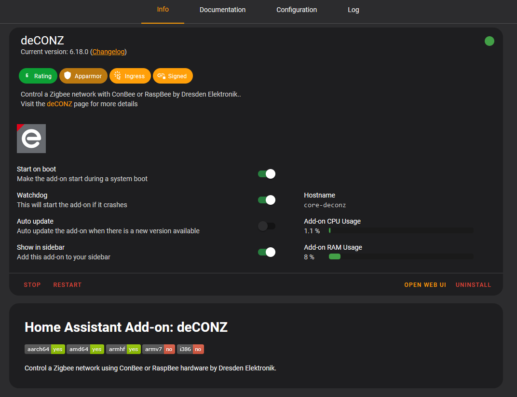The height and width of the screenshot is (397, 517).
Task: Open the deCONZ web UI
Action: (425, 284)
